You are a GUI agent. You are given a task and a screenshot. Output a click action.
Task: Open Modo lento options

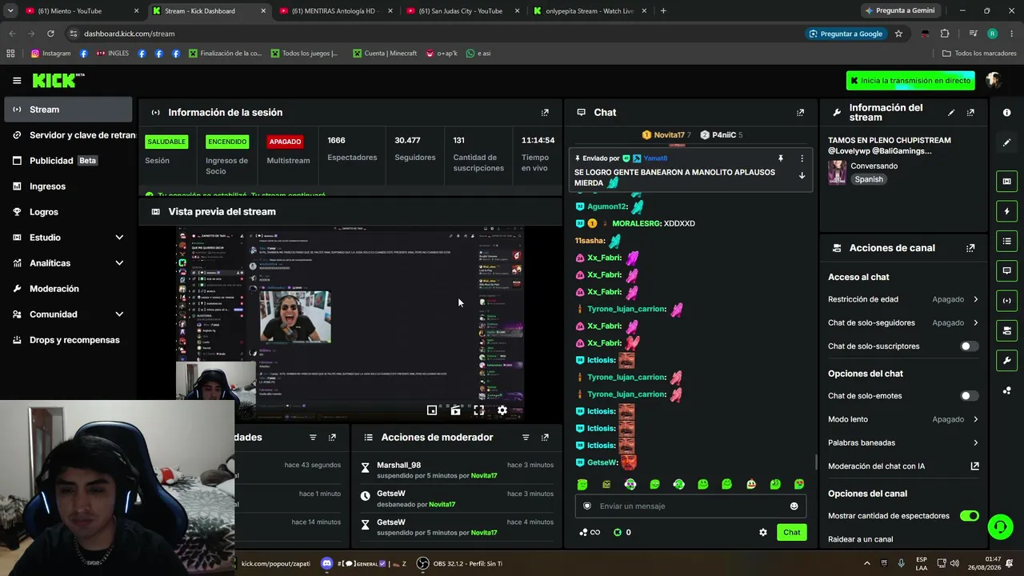[903, 419]
